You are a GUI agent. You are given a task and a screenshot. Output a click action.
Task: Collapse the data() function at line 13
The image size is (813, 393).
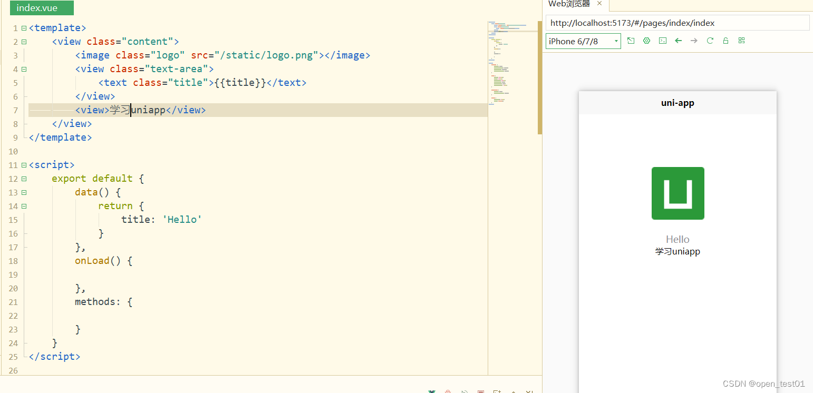(x=24, y=192)
